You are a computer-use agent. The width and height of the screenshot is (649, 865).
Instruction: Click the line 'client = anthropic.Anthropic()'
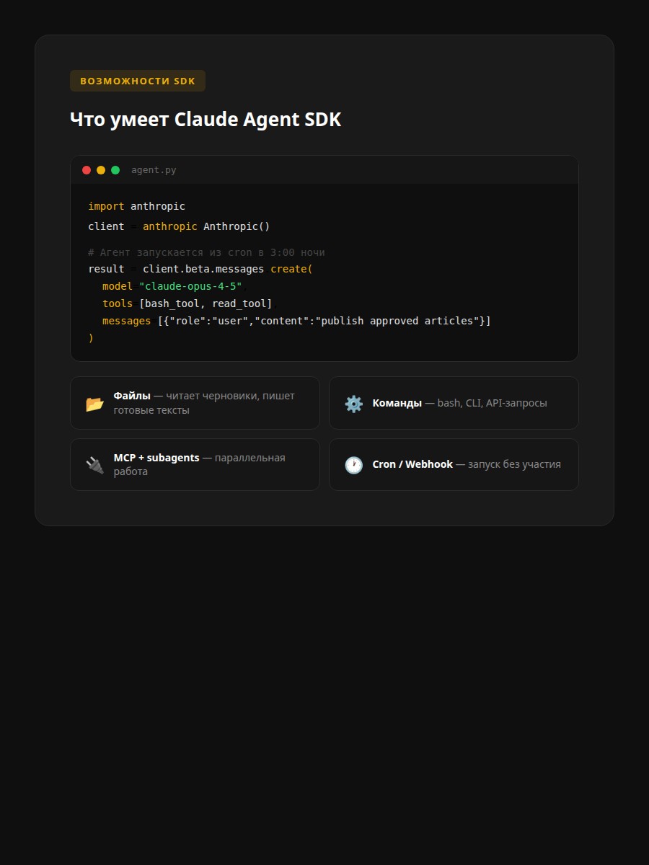179,226
